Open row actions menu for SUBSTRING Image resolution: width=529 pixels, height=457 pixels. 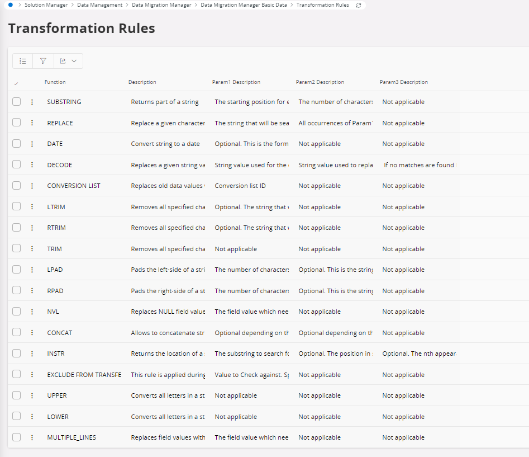(32, 102)
